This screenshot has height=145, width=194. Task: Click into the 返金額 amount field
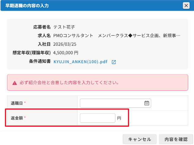point(97,118)
